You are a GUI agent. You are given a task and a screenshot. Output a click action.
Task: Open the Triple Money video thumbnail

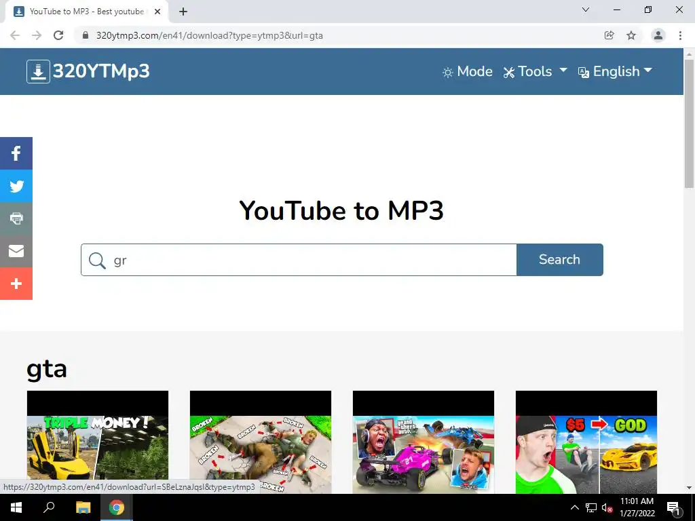(x=98, y=442)
